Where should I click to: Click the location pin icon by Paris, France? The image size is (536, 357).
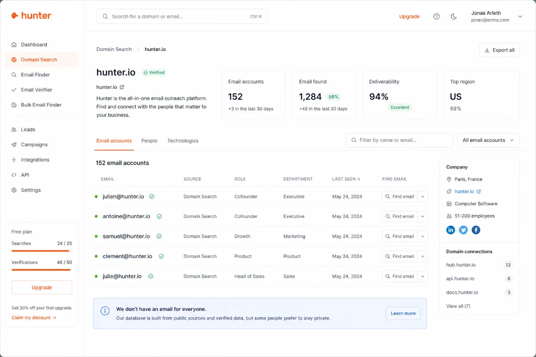tap(449, 179)
